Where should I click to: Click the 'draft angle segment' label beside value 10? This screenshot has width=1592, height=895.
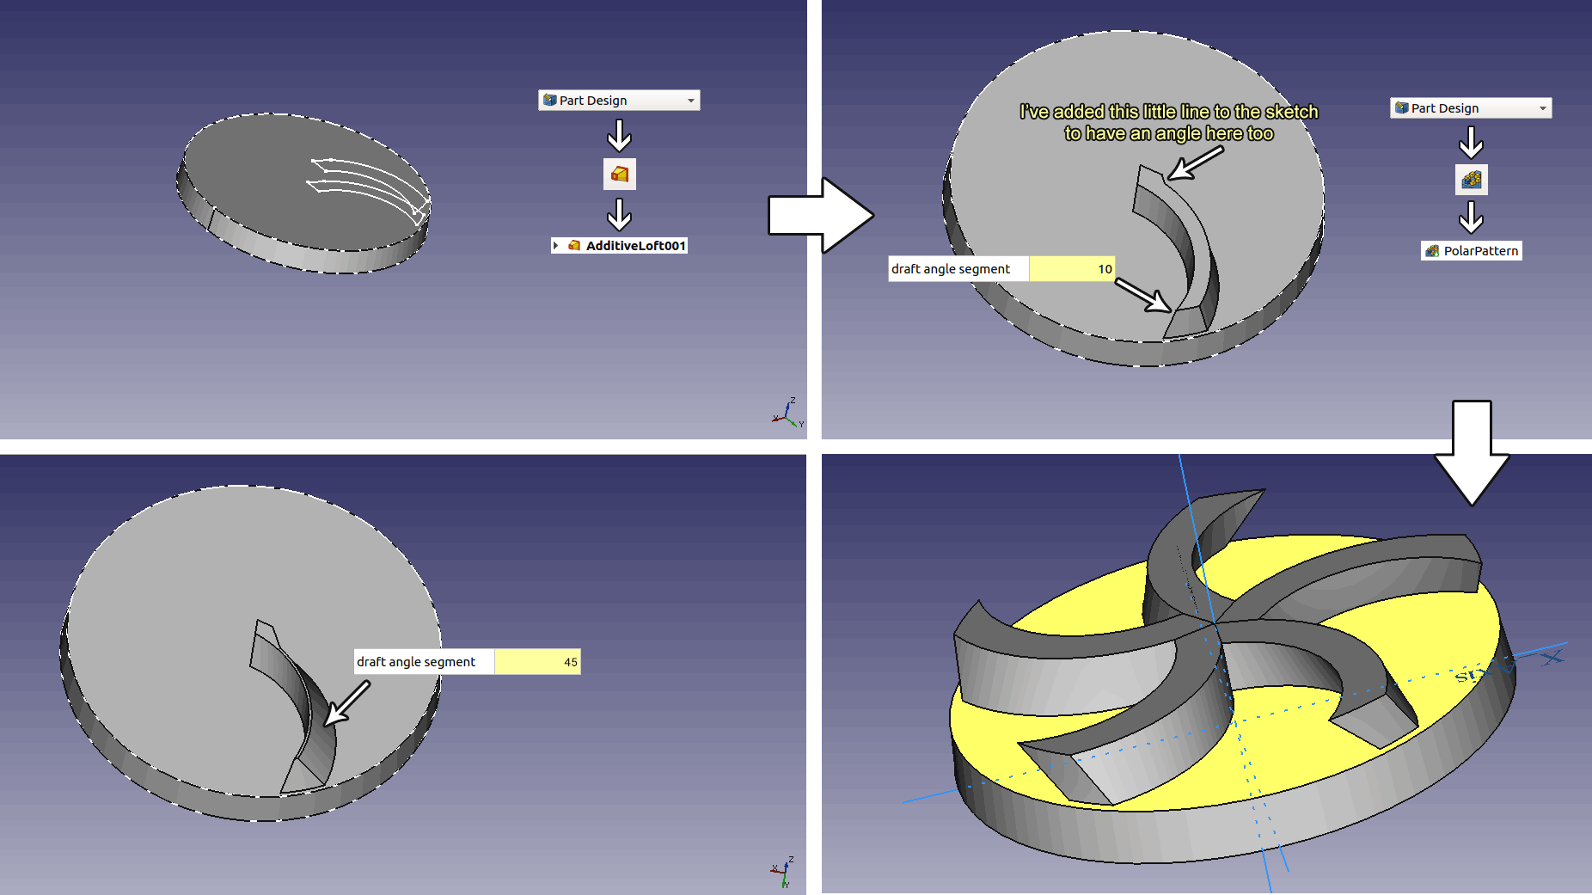951,269
